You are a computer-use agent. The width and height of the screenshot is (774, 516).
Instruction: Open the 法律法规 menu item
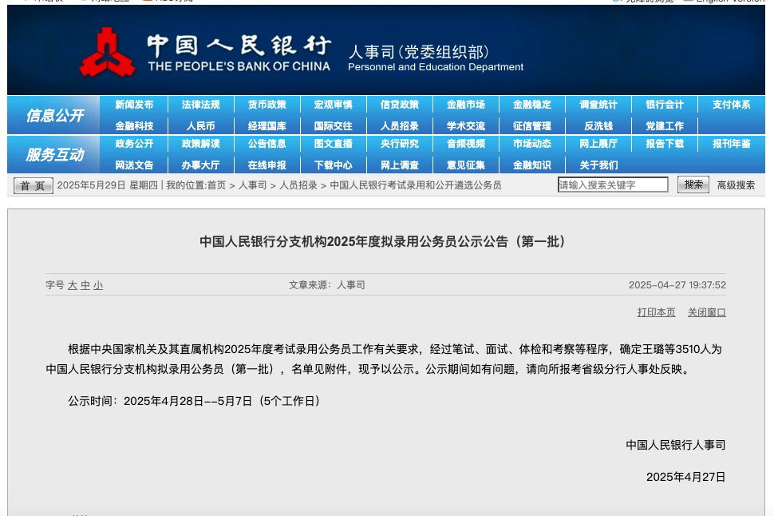click(200, 105)
